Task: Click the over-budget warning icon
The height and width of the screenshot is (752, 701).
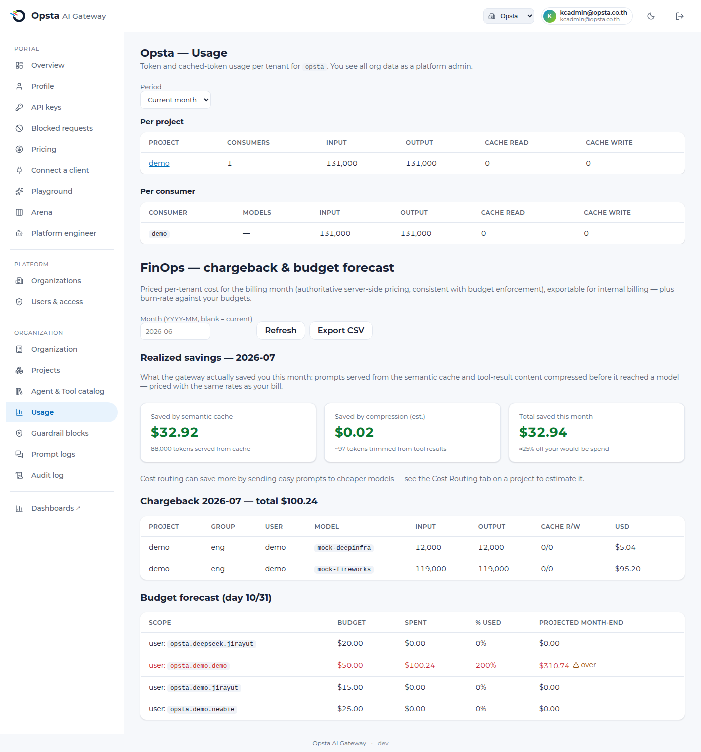Action: tap(576, 665)
